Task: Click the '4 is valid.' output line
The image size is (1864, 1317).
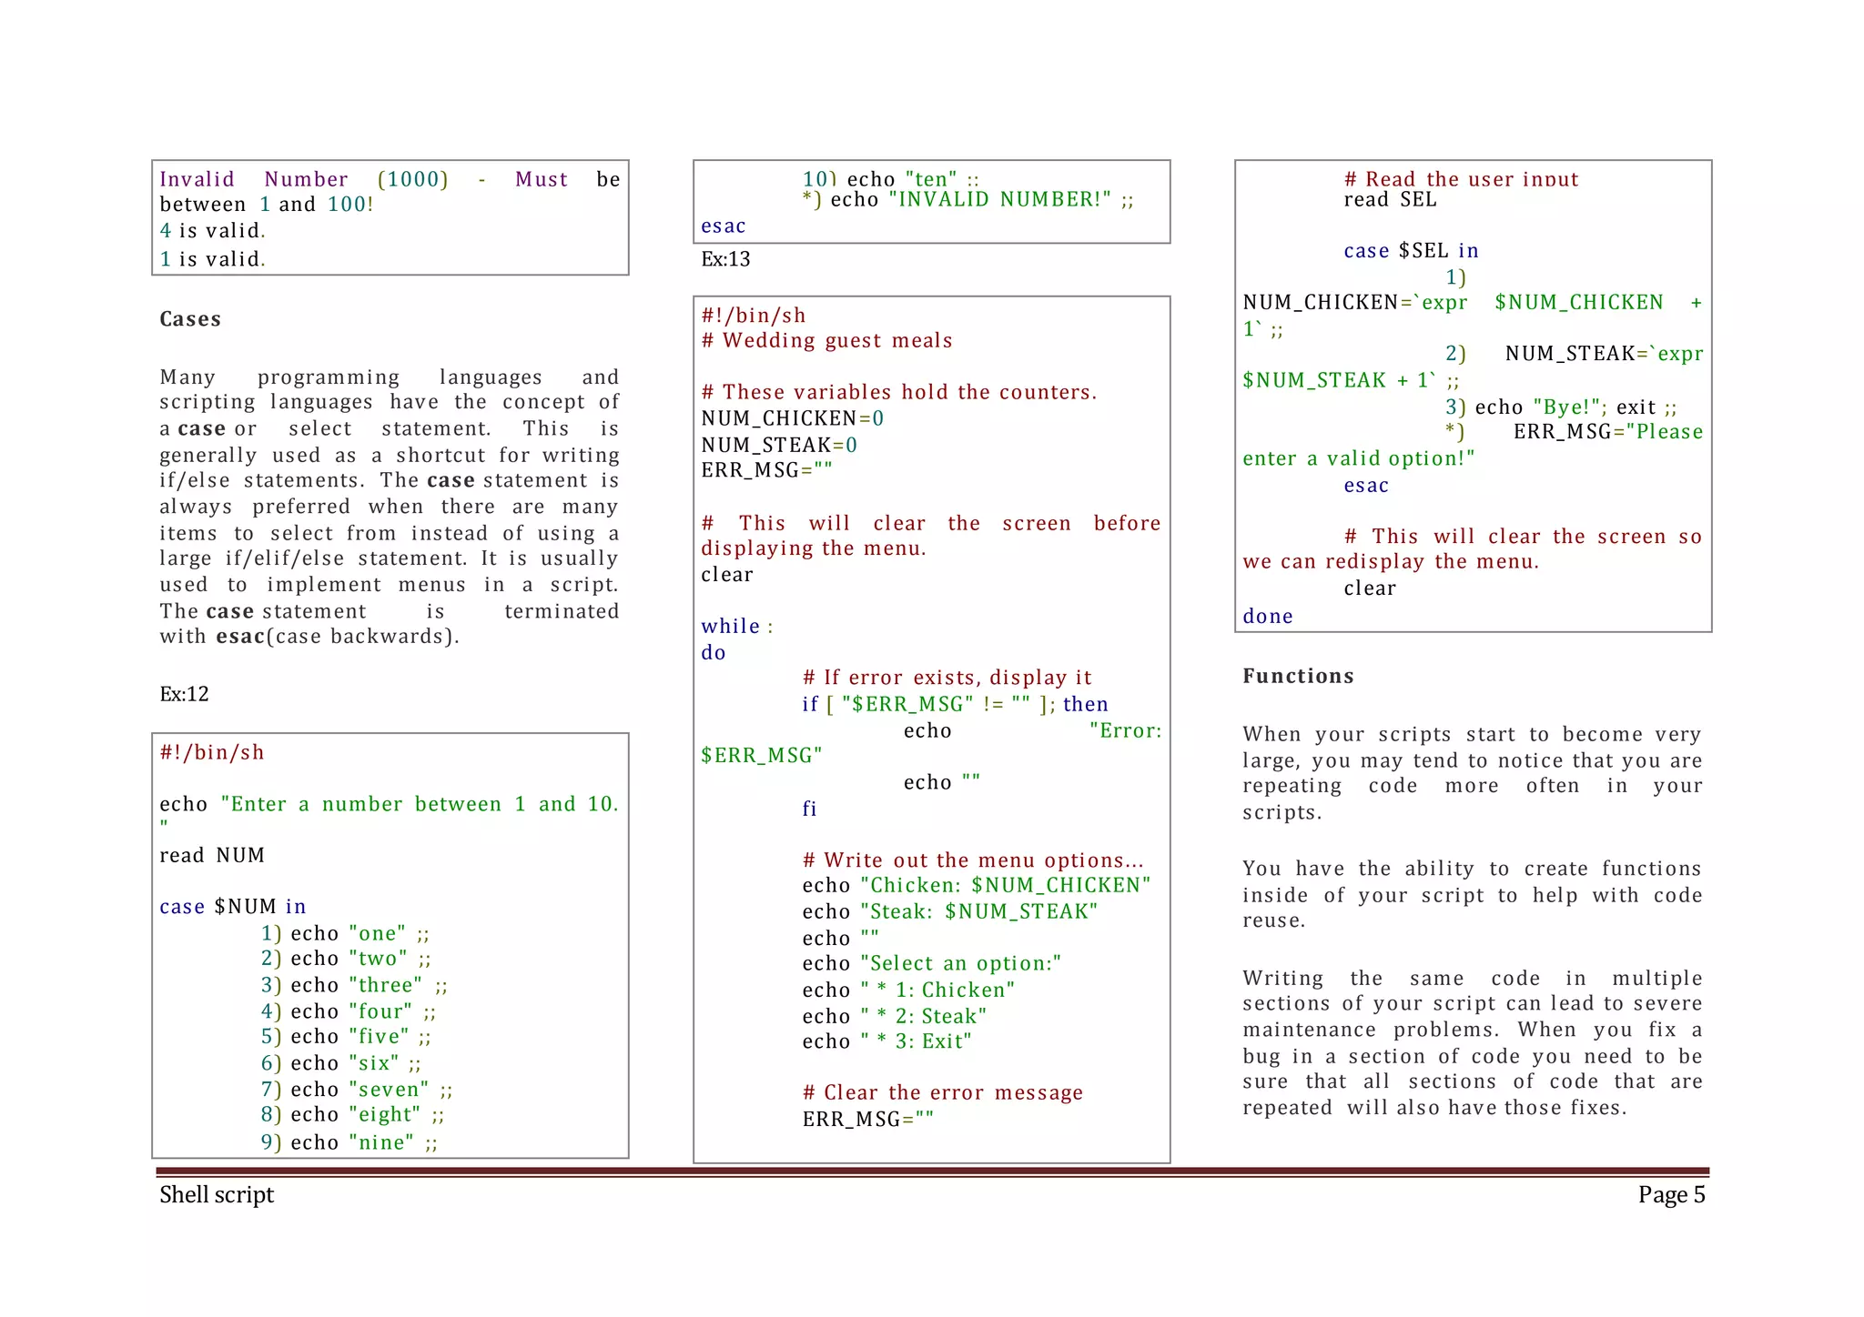Action: [212, 231]
